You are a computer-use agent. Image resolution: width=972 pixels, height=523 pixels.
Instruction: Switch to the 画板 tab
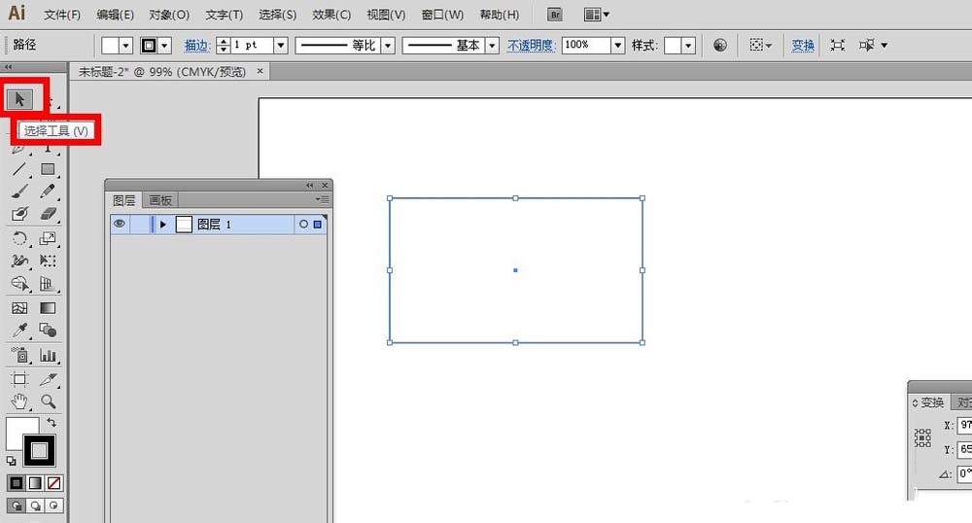point(160,200)
